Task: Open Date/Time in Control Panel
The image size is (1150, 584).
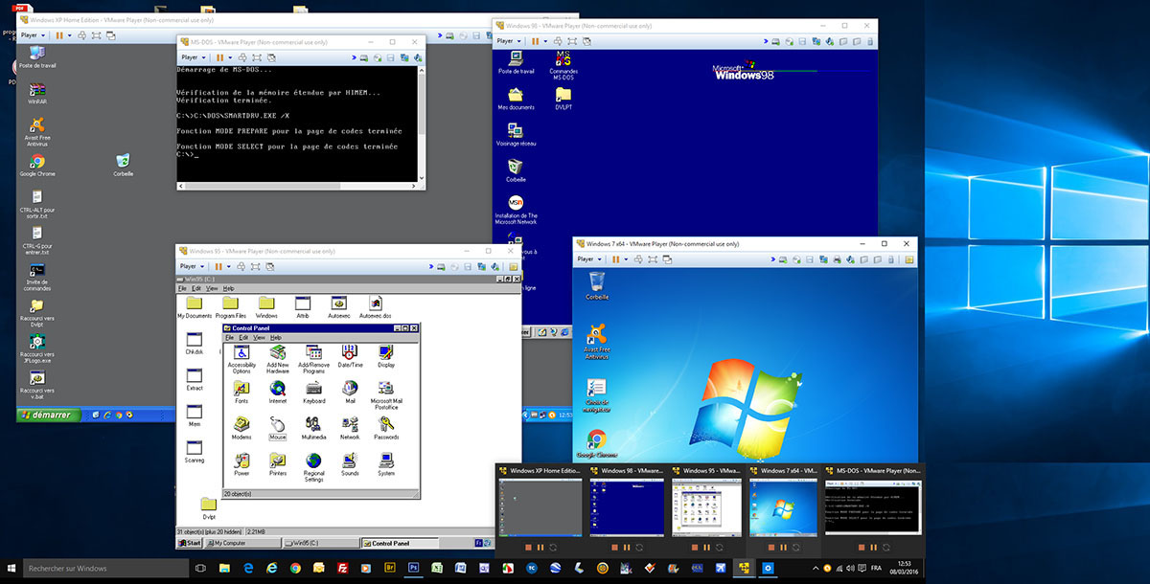Action: click(351, 356)
